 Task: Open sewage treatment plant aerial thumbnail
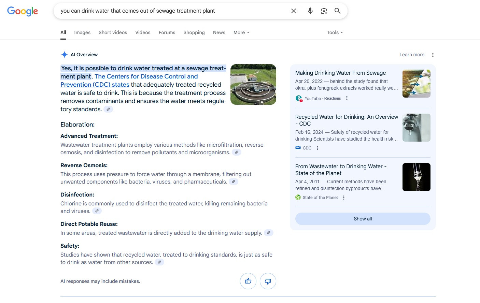tap(253, 84)
